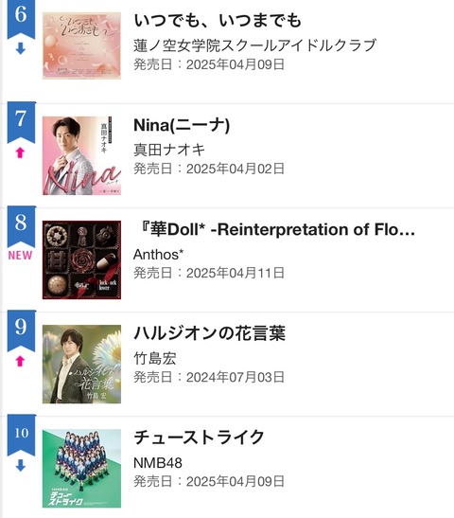Open the title ハルジオンの花言葉

[210, 333]
